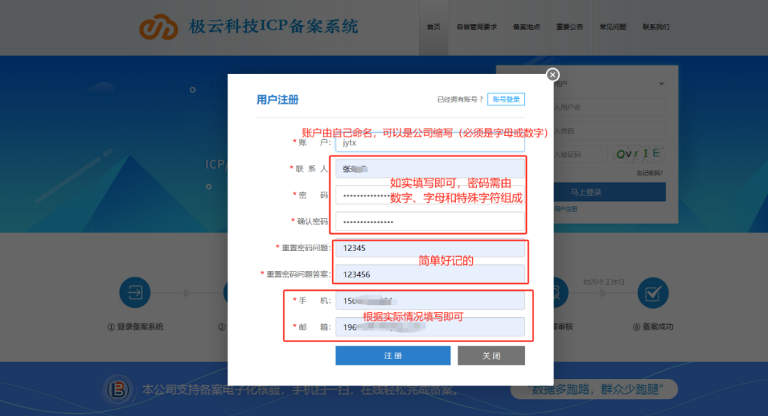The height and width of the screenshot is (416, 768).
Task: Click the 忘记密码 link
Action: (x=650, y=173)
